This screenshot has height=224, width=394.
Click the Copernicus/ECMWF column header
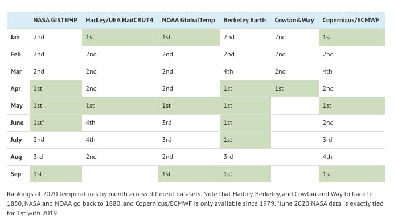351,20
